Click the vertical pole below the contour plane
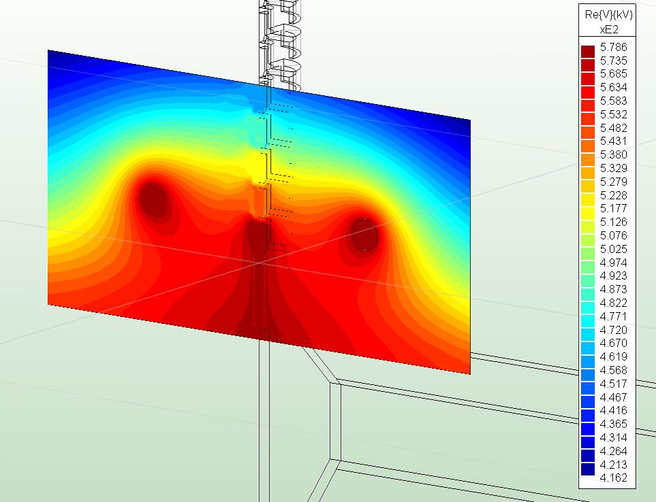Screen dimensions: 656x502 (x=264, y=422)
